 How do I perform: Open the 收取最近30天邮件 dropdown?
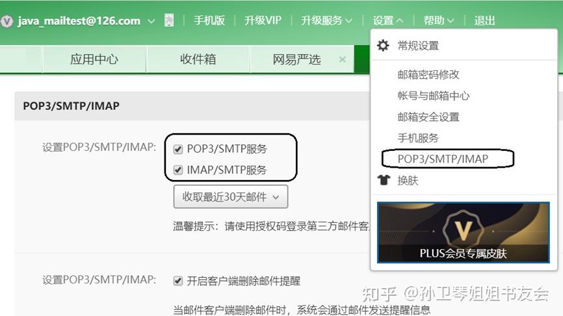click(231, 196)
